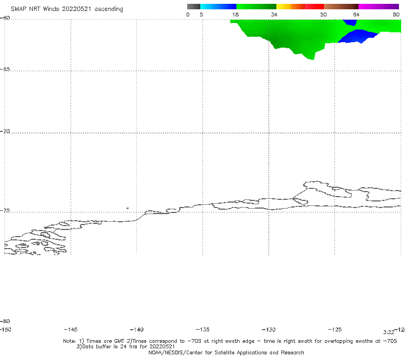Click the title 'SMAP NRT Winds 20220521 ascending'
This screenshot has height=356, width=405.
click(x=67, y=9)
